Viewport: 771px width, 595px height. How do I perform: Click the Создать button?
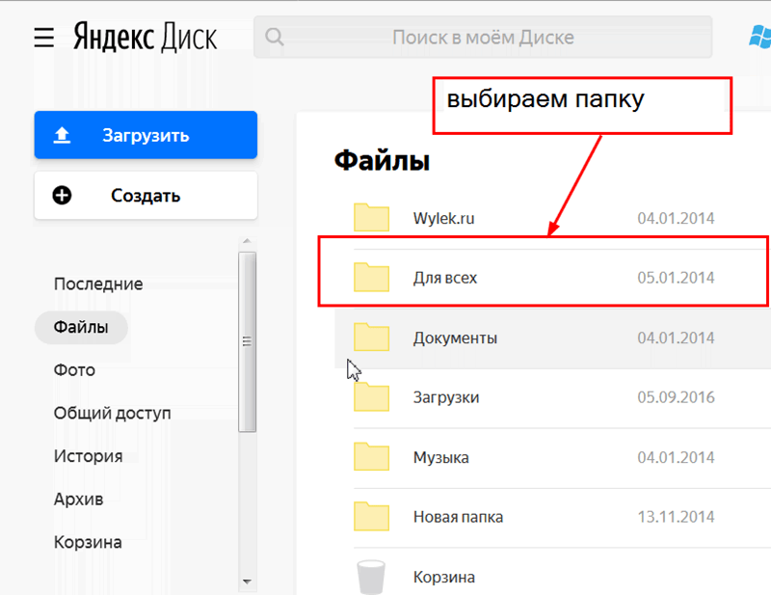(x=146, y=196)
